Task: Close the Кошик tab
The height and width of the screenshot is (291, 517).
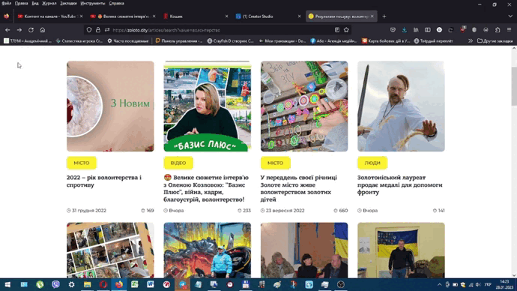Action: tap(226, 16)
